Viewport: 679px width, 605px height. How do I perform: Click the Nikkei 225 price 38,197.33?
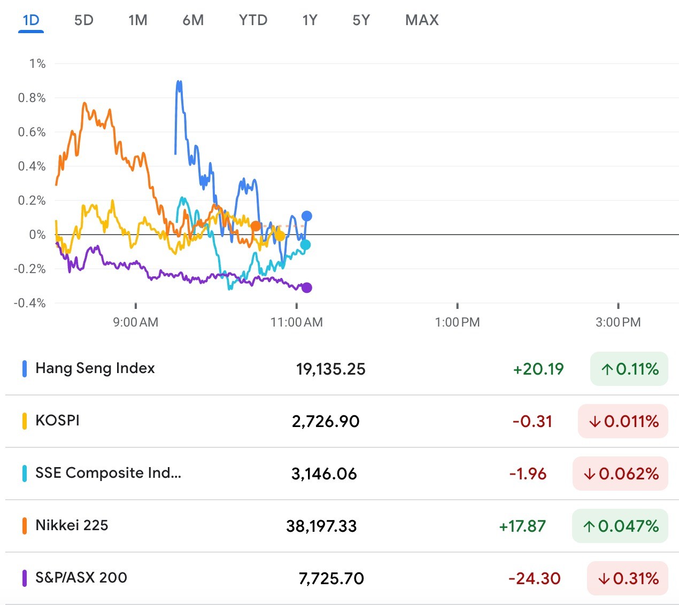pos(321,526)
